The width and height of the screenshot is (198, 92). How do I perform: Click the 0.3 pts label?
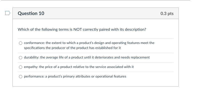point(167,13)
